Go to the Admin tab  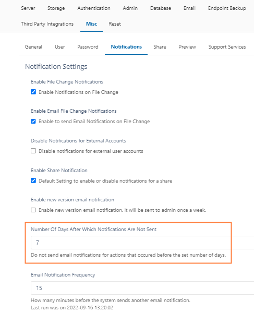(x=130, y=8)
